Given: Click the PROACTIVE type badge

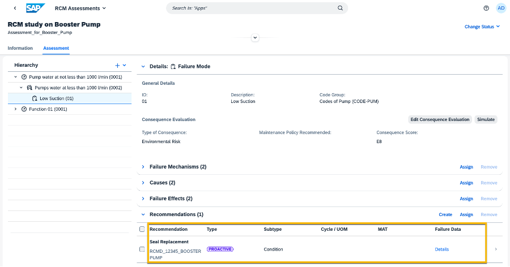Looking at the screenshot, I should (x=220, y=249).
